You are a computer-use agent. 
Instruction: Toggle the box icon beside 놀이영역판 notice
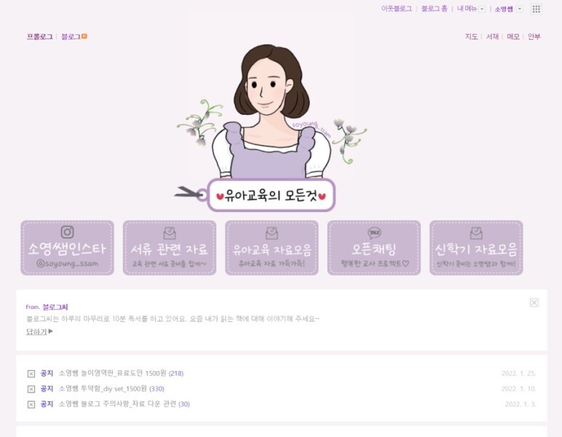tap(31, 374)
